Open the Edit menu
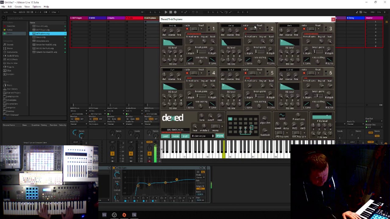 (10, 7)
